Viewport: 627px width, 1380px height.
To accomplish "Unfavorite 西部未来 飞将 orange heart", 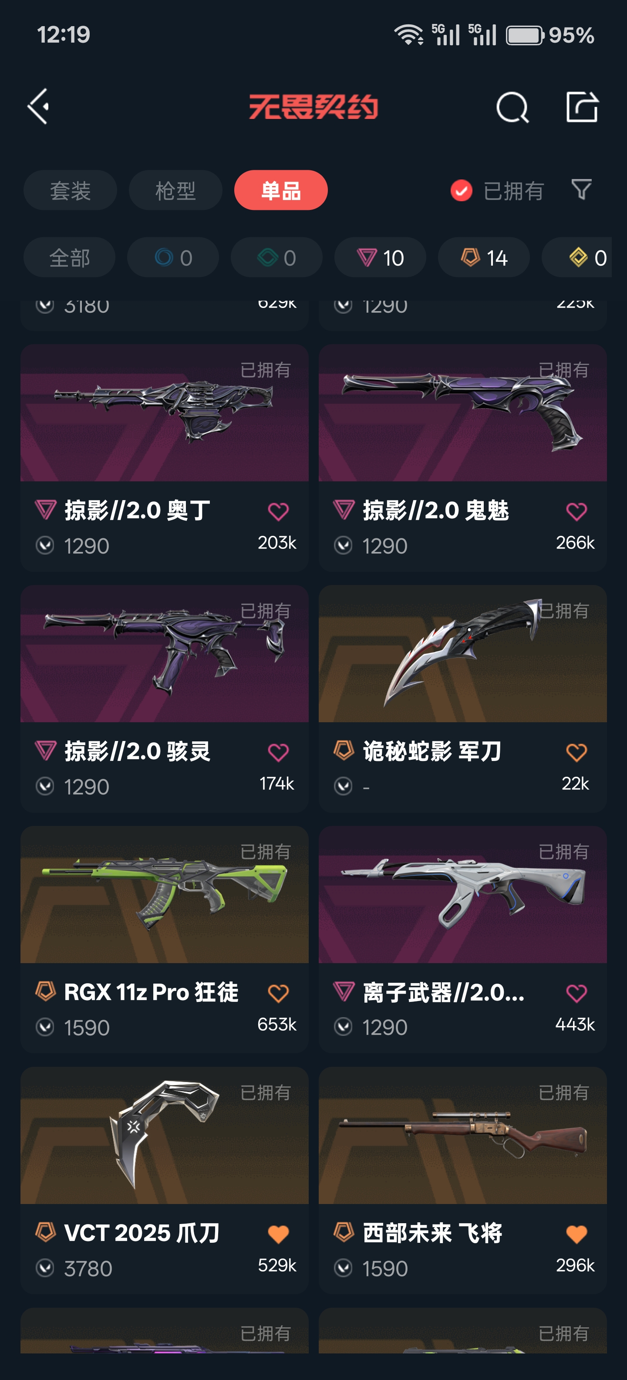I will point(576,1234).
